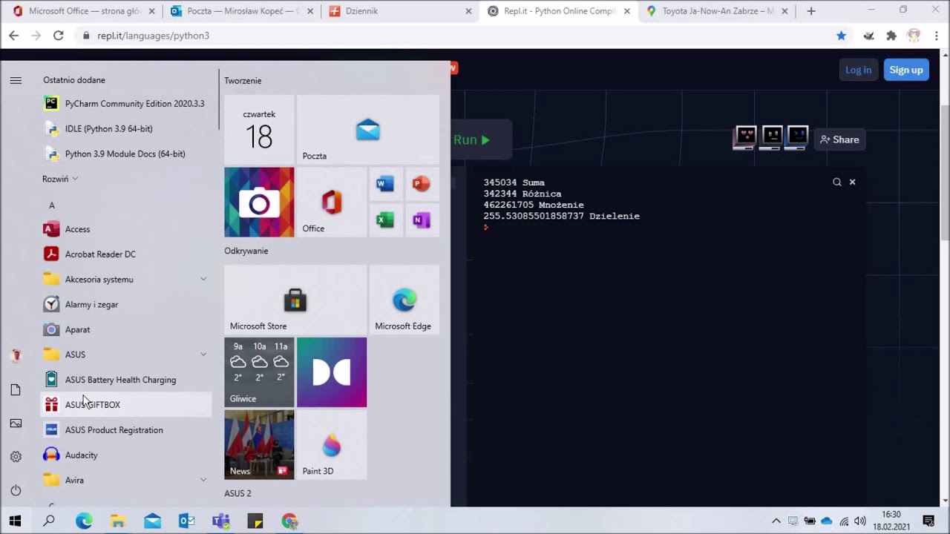This screenshot has width=950, height=534.
Task: Launch Excel from small tile
Action: tap(385, 220)
